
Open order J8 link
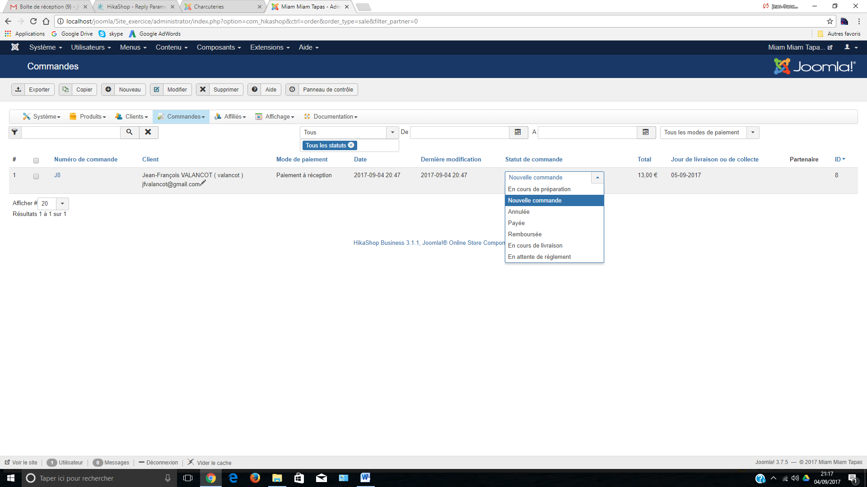(57, 175)
